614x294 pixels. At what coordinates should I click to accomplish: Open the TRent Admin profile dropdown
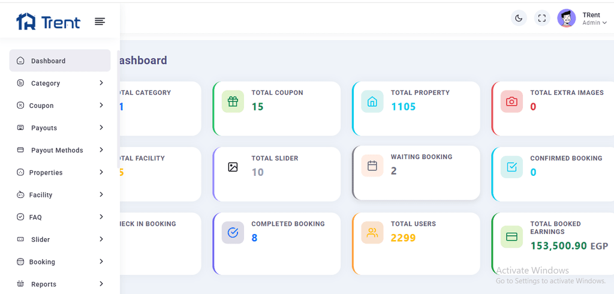[594, 19]
